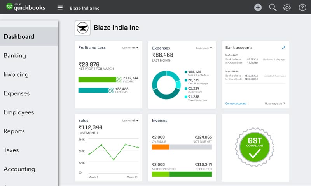Viewport: 311px width, 186px height.
Task: Go to Reports in the sidebar
Action: point(14,131)
